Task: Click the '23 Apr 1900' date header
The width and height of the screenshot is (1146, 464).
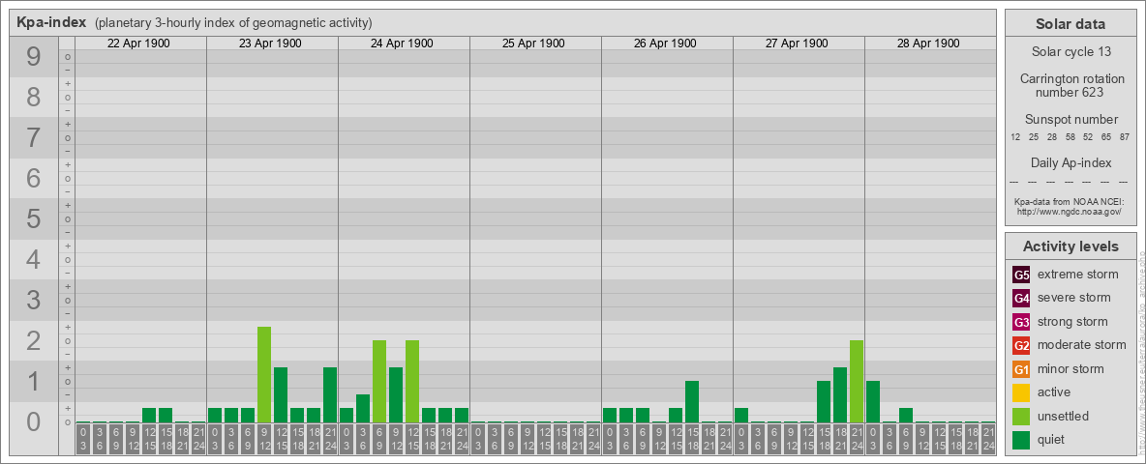Action: tap(270, 43)
